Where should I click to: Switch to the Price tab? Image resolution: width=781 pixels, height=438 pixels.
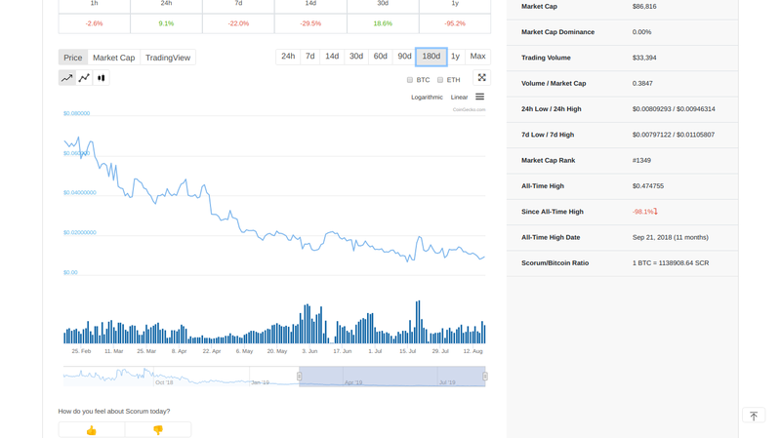[x=72, y=58]
